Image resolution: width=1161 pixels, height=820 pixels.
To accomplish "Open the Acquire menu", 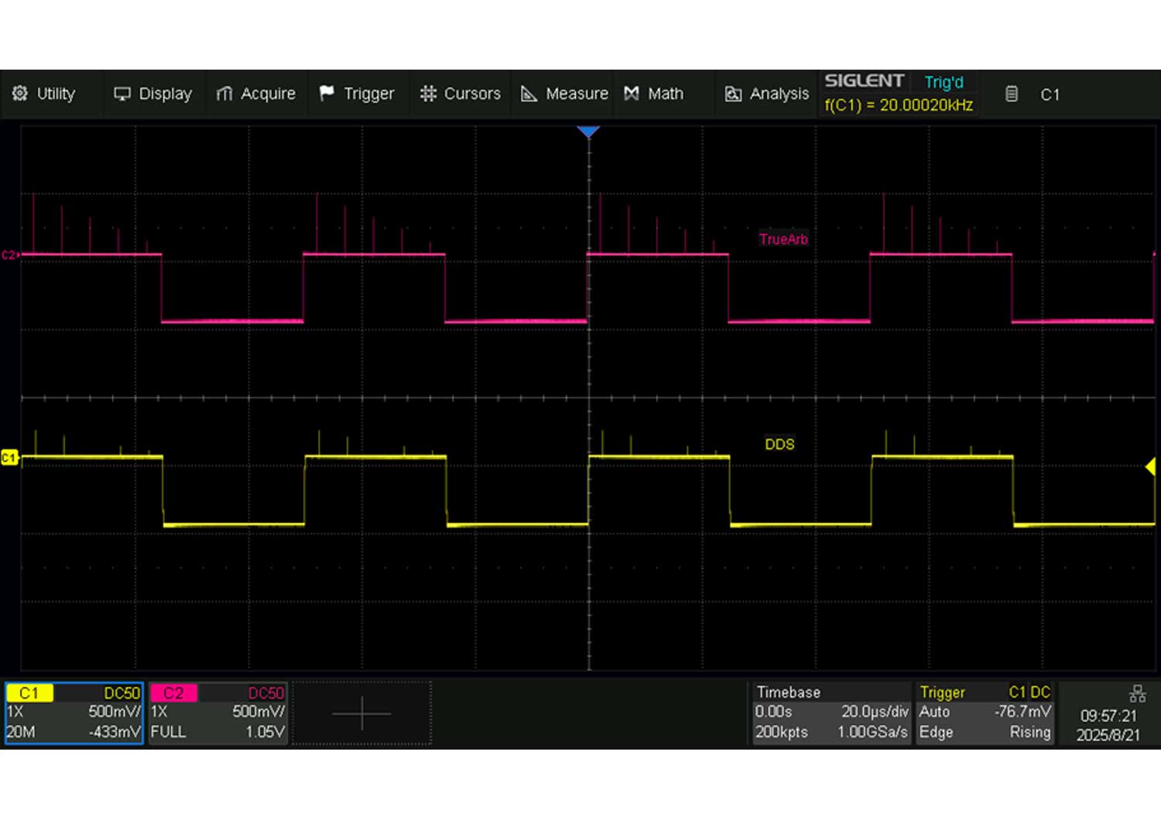I will [x=255, y=94].
